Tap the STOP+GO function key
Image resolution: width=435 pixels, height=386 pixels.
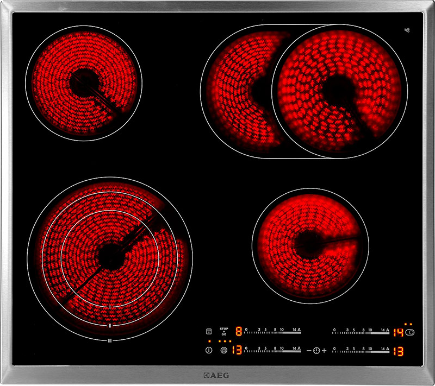coord(223,332)
